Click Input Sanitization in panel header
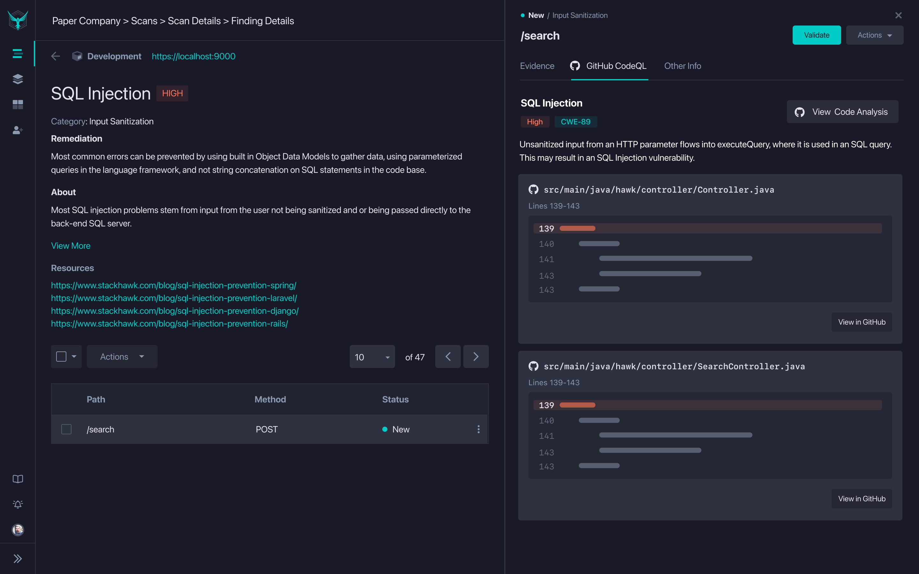 [x=580, y=15]
